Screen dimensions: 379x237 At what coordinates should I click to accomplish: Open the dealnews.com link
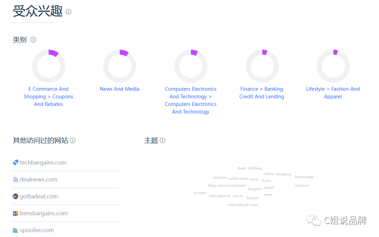[39, 180]
